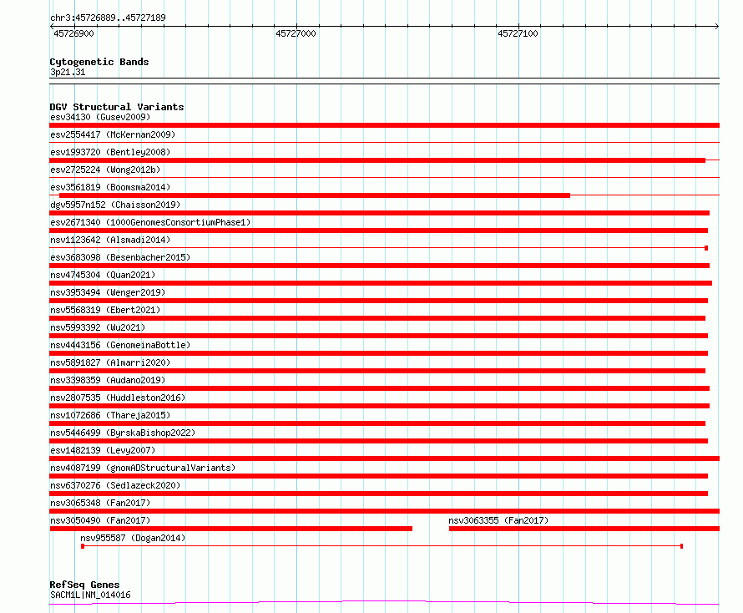Click the left arrow of the ruler
This screenshot has height=613, width=743.
coord(52,26)
